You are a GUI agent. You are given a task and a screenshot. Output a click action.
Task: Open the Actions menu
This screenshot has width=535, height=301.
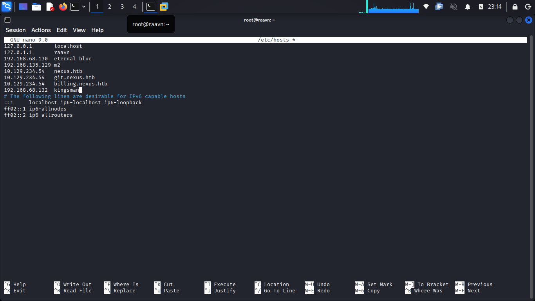coord(41,30)
